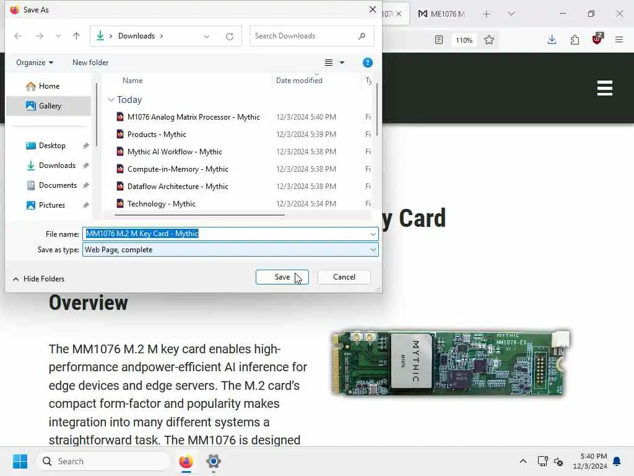The width and height of the screenshot is (634, 476).
Task: Open Save as type combo box
Action: click(x=230, y=250)
